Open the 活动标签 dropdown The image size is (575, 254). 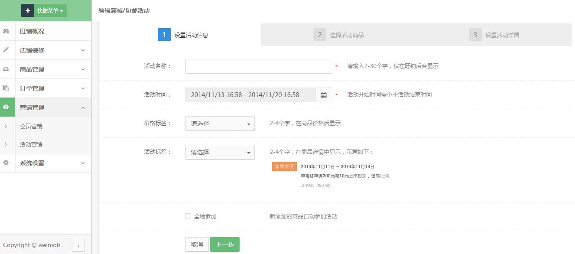[x=220, y=152]
